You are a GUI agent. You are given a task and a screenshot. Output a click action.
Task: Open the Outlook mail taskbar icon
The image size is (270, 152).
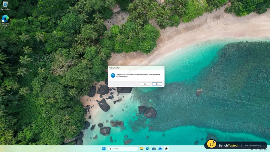coord(160,149)
